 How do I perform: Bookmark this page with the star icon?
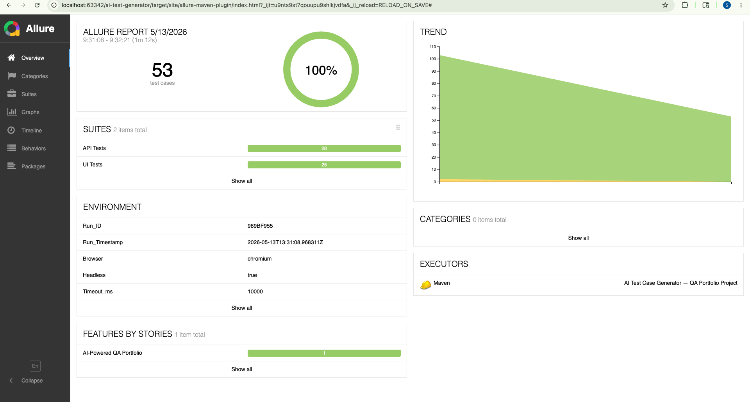pyautogui.click(x=665, y=5)
